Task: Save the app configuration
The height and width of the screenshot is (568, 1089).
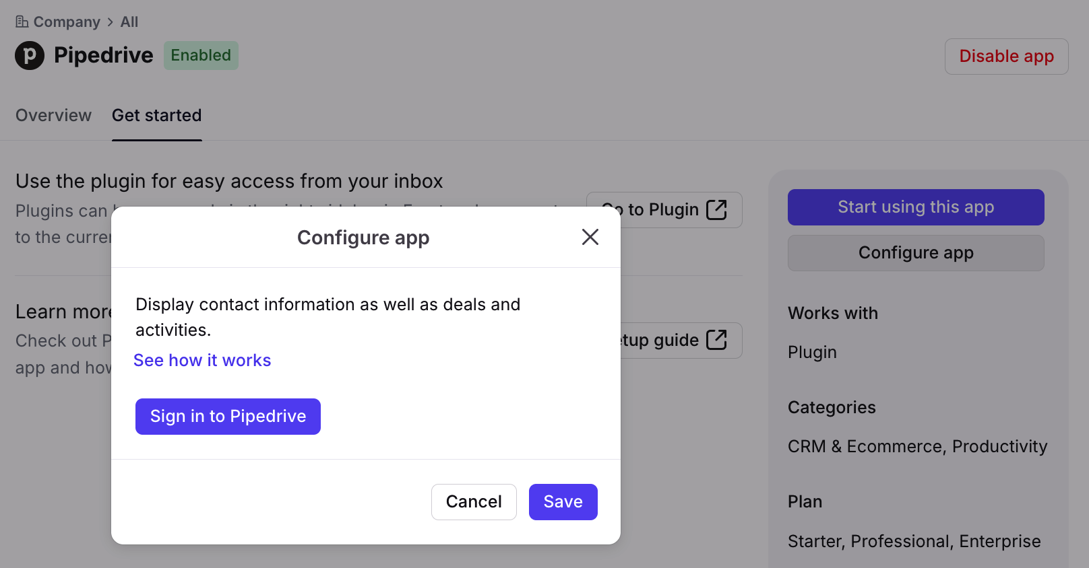Action: [563, 502]
